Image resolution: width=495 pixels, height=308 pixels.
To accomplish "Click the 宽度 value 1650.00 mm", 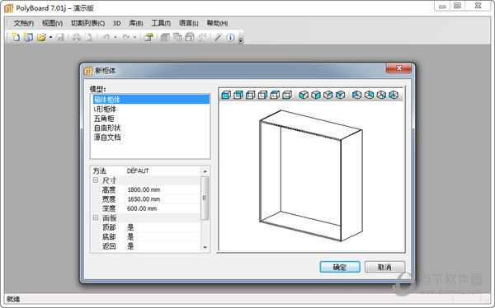I will pos(144,199).
